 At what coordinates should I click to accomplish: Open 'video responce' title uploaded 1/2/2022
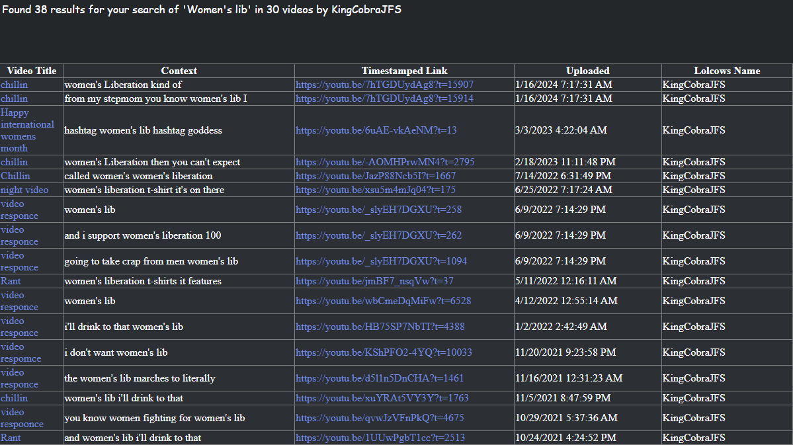pos(19,327)
